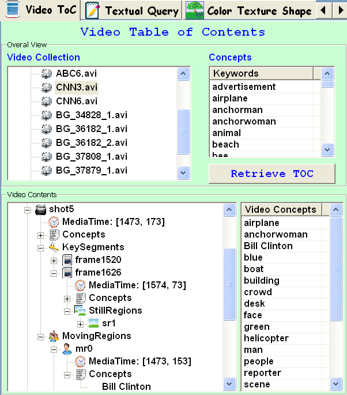Select BG_36182_1.avi in the video collection

[92, 129]
